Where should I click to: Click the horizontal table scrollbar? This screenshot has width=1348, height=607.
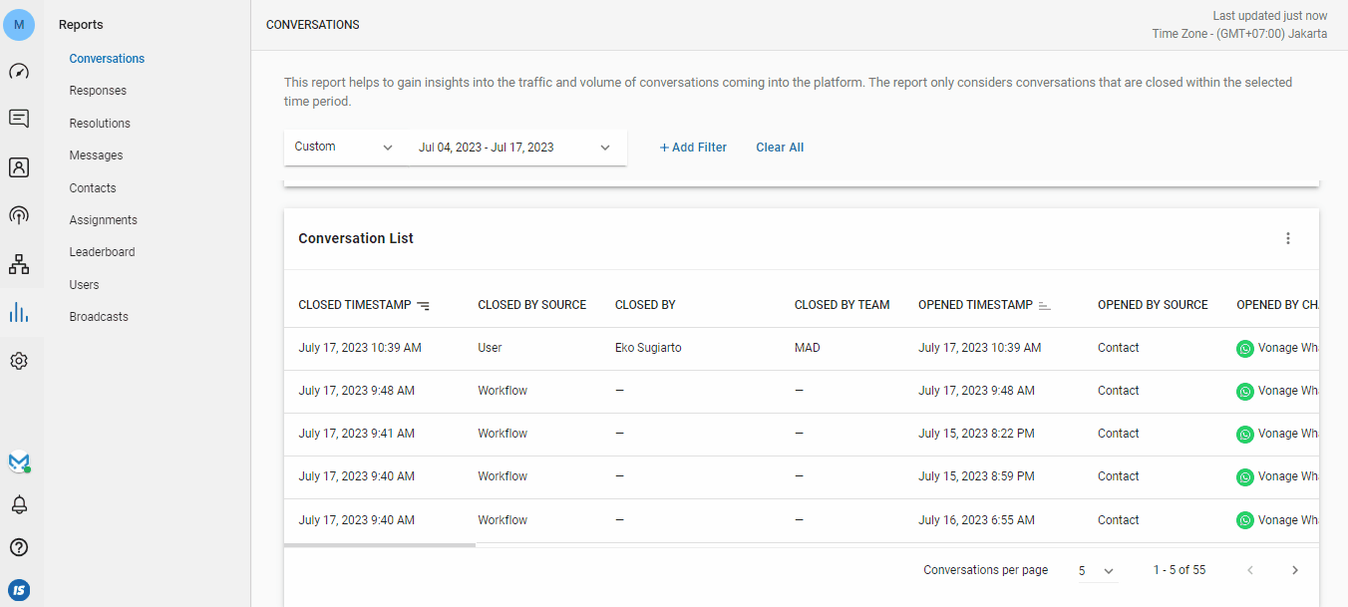[380, 545]
